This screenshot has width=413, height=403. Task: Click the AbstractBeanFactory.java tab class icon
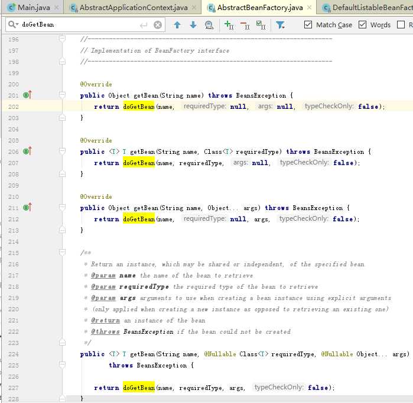(211, 8)
